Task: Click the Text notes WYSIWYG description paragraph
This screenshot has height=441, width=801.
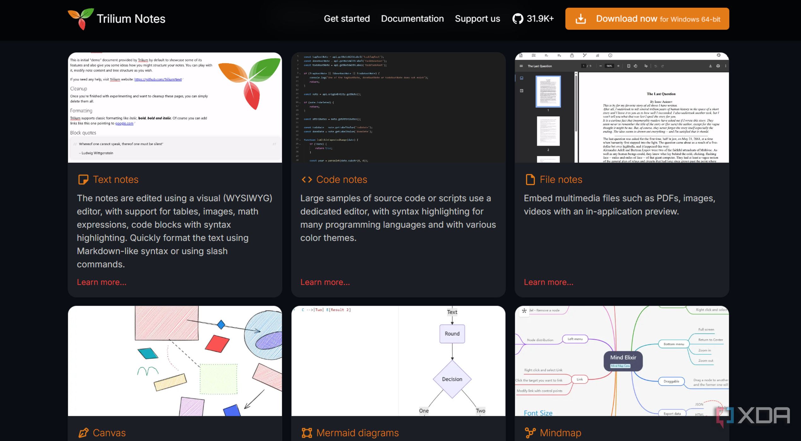Action: click(x=175, y=231)
